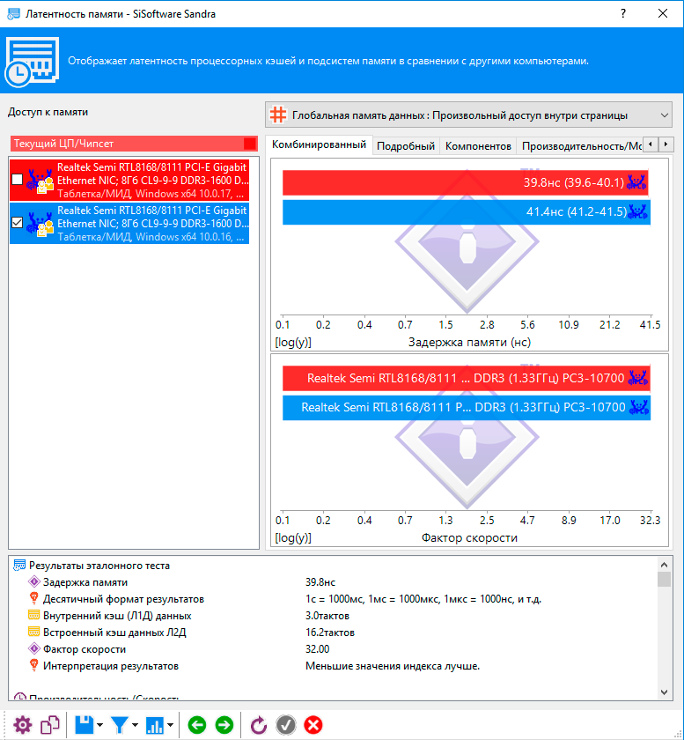
Task: Switch to the Компонентов tab
Action: pos(477,145)
